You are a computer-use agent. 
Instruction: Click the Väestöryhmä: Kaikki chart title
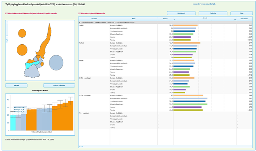[x=40, y=90]
